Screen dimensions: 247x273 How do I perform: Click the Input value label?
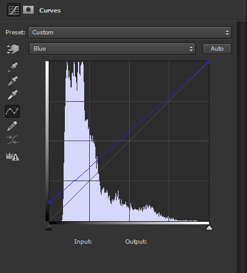[83, 242]
